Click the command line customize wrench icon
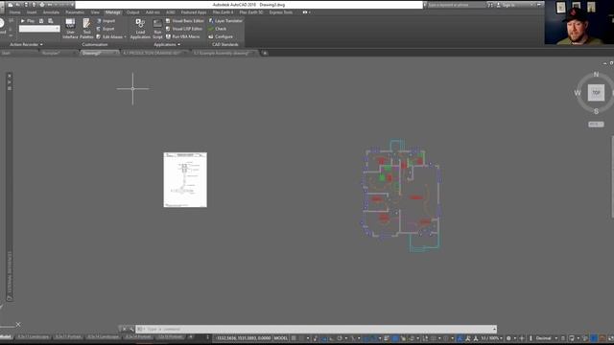Viewport: 614px width, 345px height. click(x=130, y=329)
